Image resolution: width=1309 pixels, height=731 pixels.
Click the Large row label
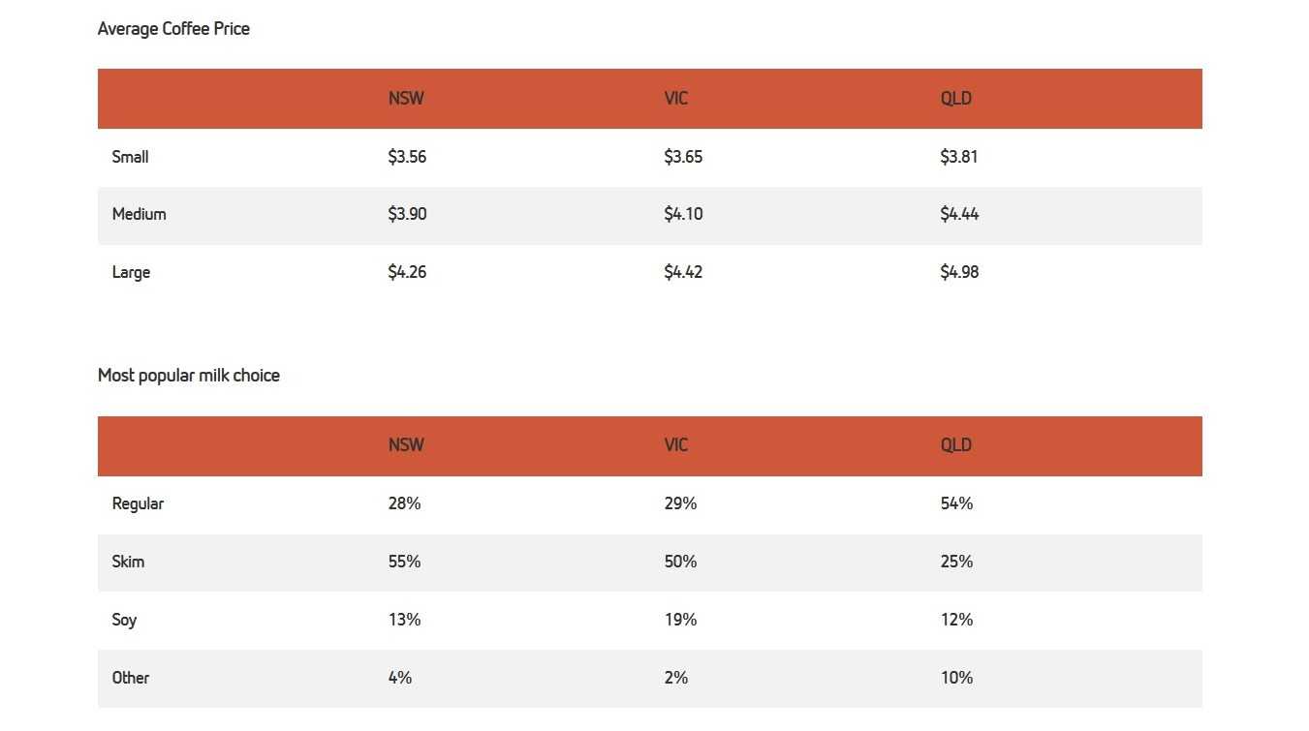click(132, 273)
